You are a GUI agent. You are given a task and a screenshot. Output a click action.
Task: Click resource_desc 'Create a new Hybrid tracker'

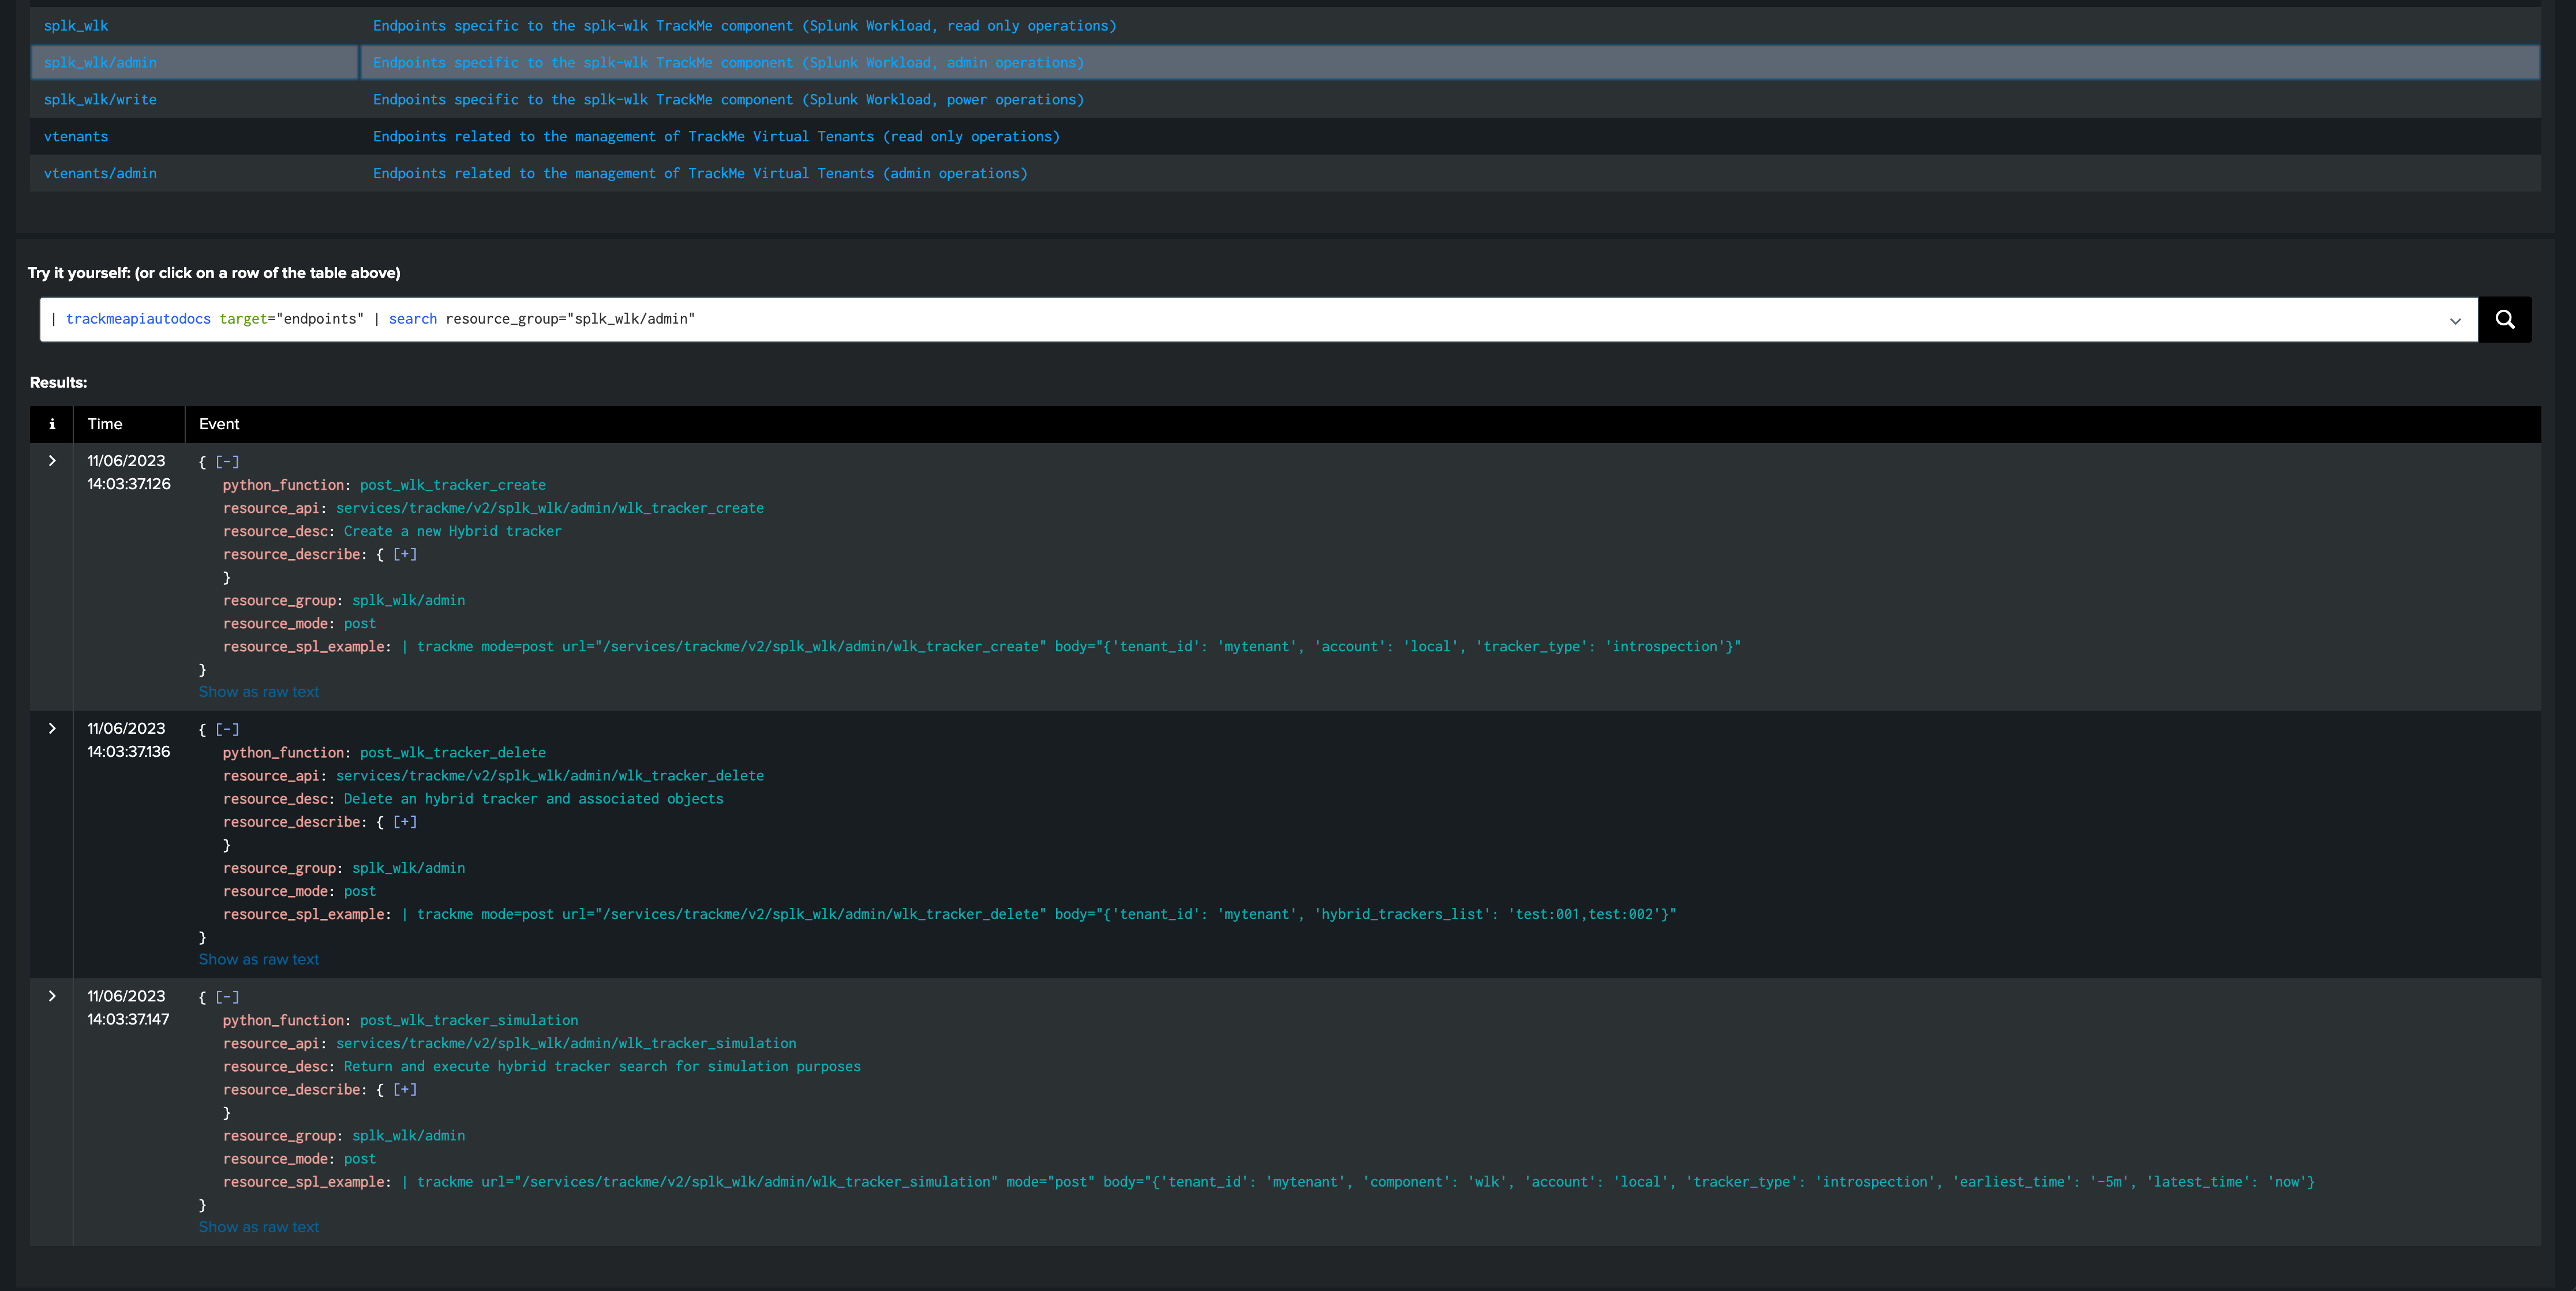[453, 531]
